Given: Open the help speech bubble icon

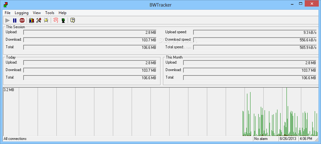Looking at the screenshot, I should [73, 20].
